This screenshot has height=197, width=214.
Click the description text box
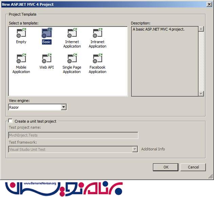165,61
